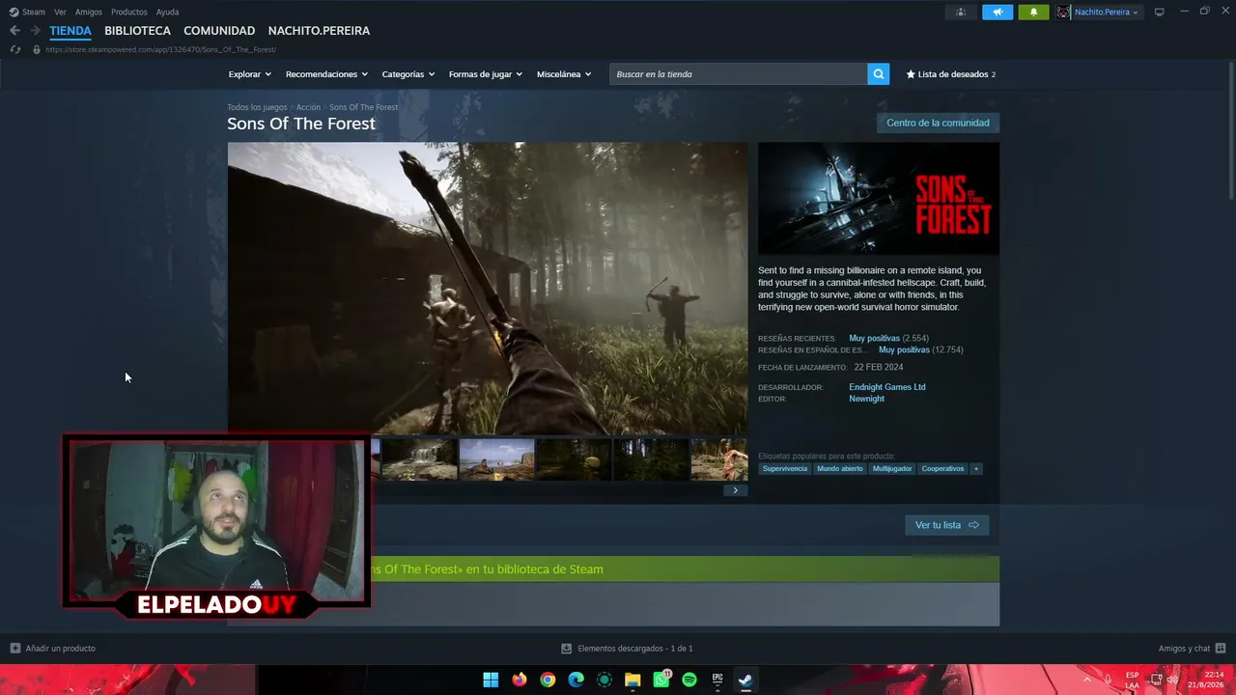Open Epic Games Launcher from the taskbar
Image resolution: width=1236 pixels, height=695 pixels.
[x=717, y=680]
